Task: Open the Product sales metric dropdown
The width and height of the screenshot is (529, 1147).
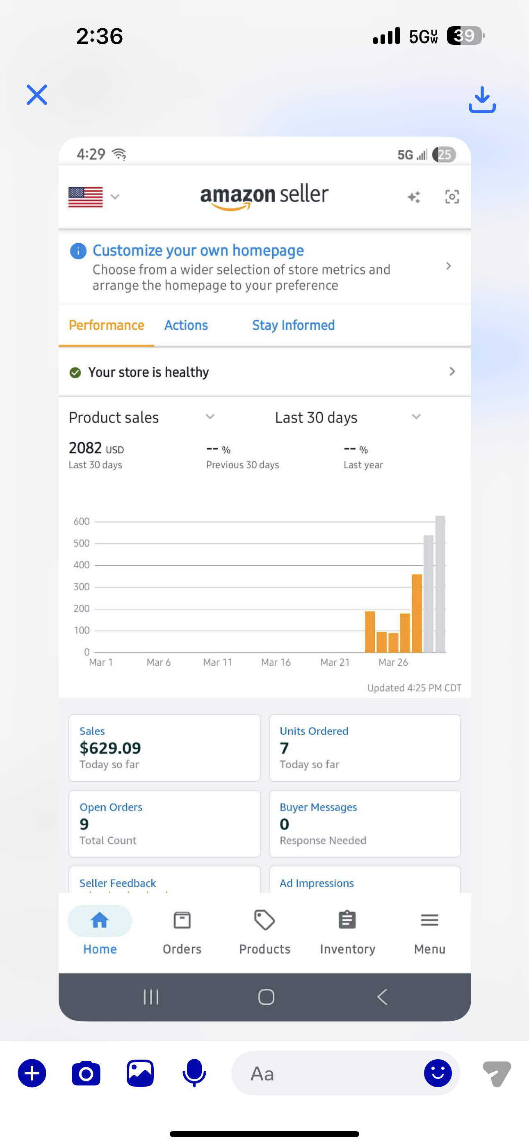Action: 141,417
